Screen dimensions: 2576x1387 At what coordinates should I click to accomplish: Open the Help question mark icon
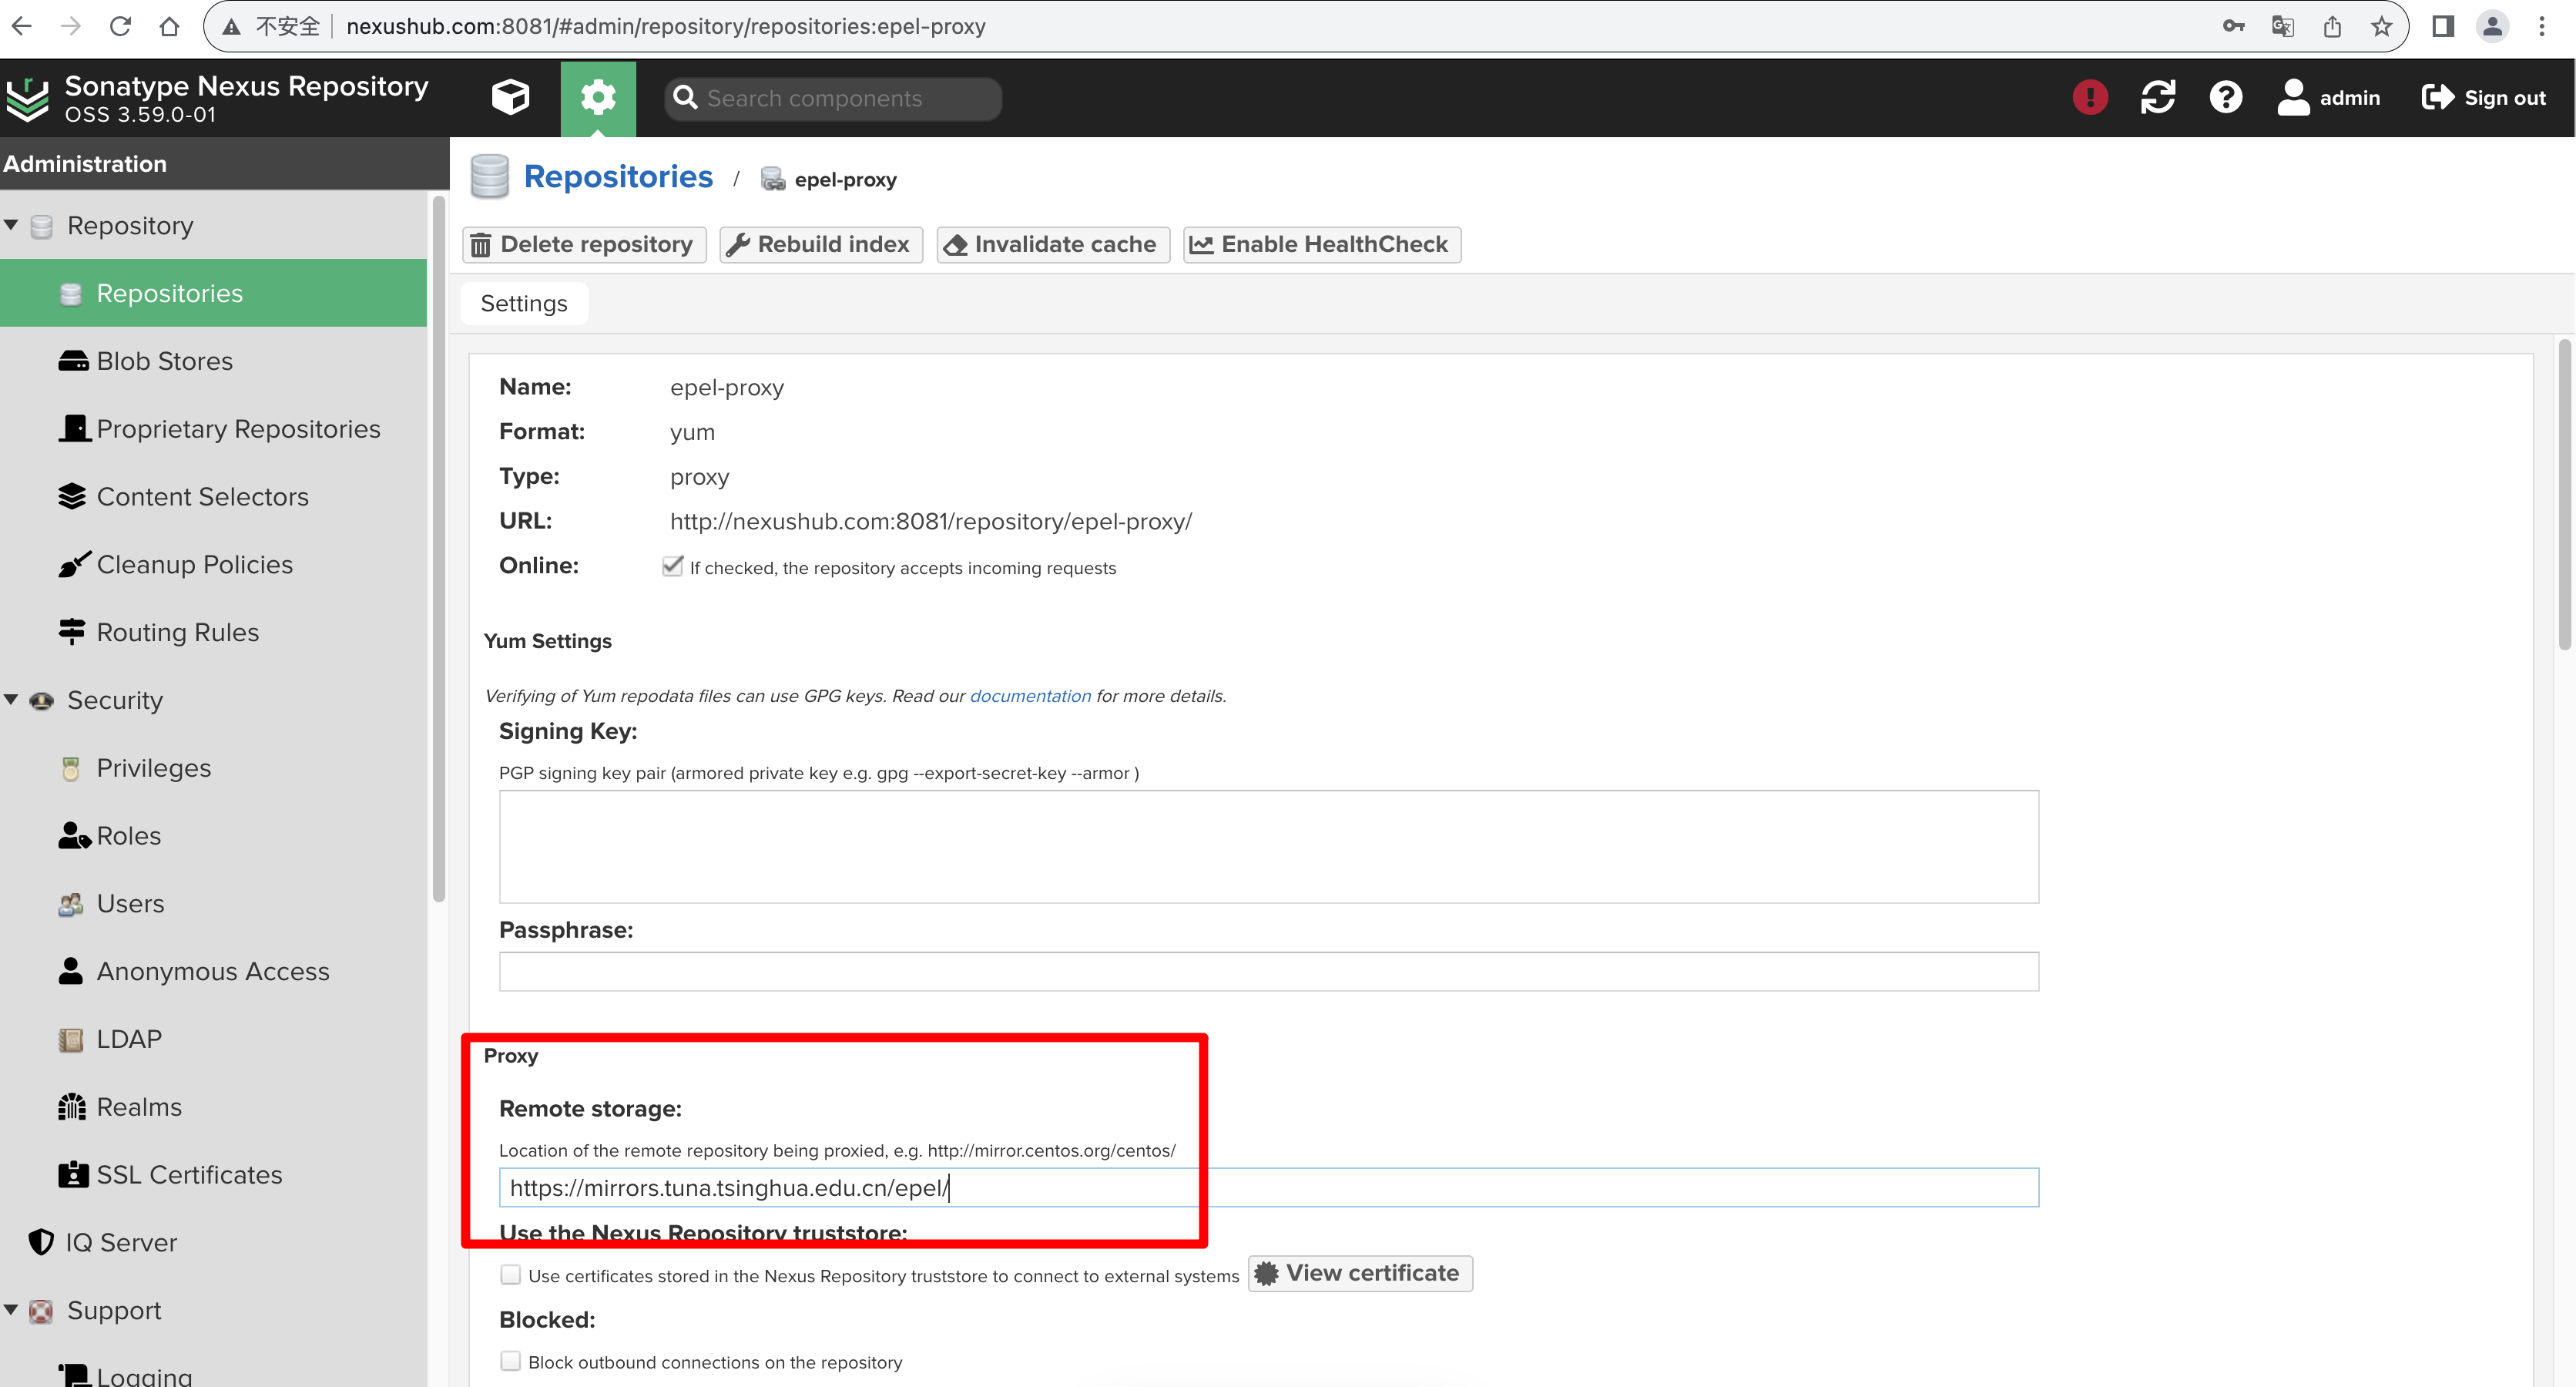pos(2225,97)
